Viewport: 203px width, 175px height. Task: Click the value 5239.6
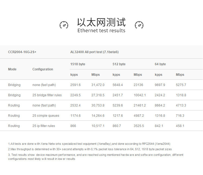117,105
